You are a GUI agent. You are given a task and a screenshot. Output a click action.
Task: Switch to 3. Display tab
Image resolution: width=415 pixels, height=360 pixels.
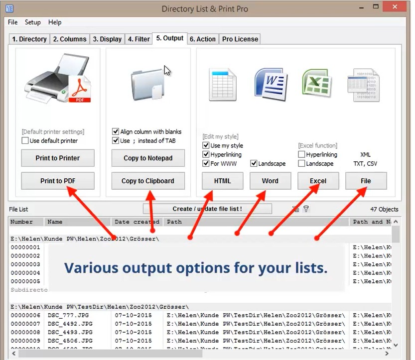click(x=107, y=39)
